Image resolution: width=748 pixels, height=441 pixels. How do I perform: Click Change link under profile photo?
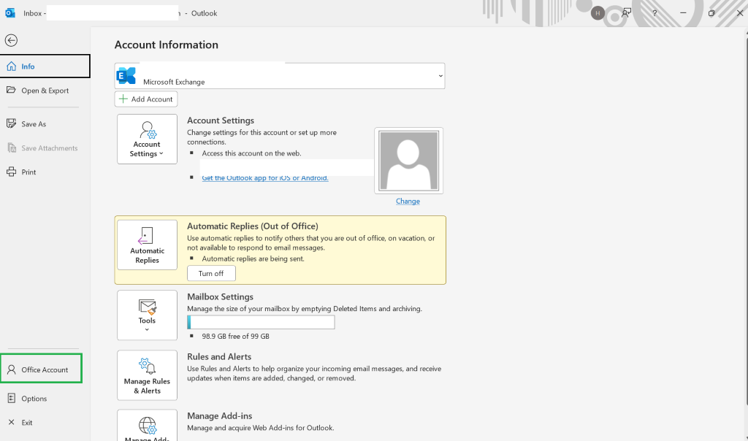point(408,202)
